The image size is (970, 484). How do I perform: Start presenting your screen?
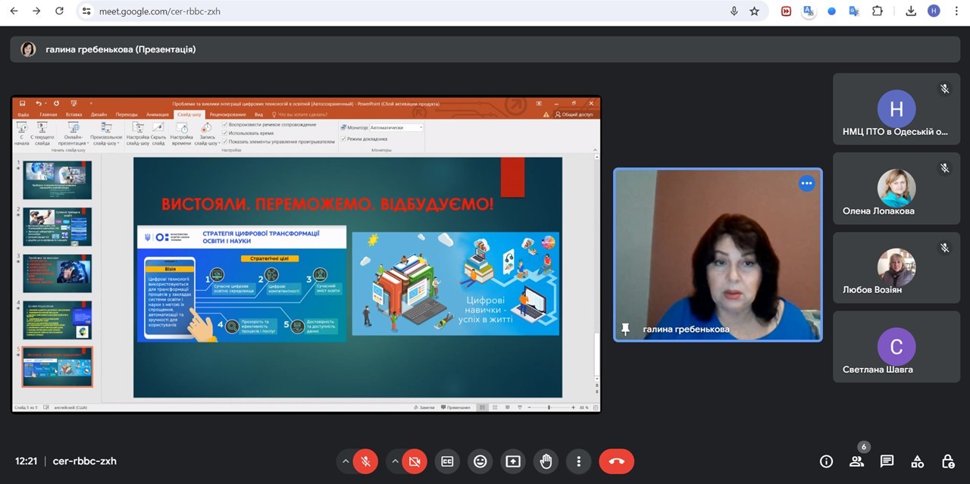point(513,461)
